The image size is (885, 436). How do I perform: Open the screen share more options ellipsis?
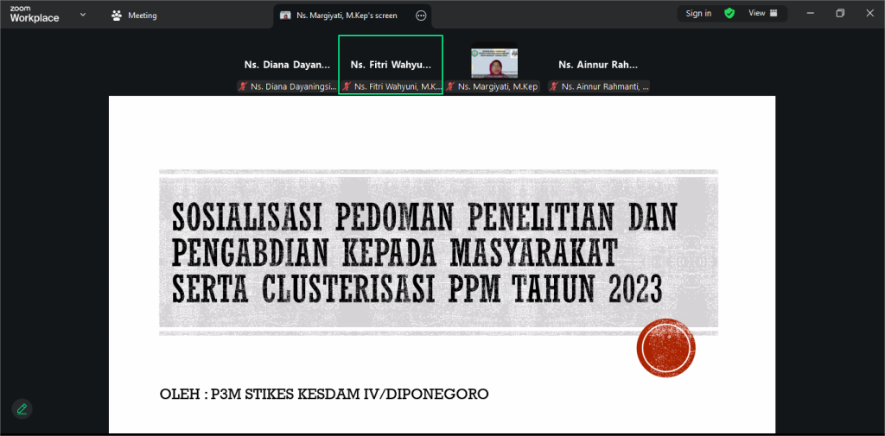click(x=421, y=16)
